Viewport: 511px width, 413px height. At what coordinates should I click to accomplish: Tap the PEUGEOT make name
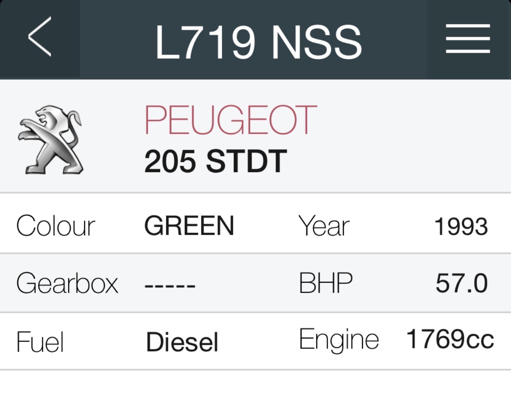tap(230, 119)
